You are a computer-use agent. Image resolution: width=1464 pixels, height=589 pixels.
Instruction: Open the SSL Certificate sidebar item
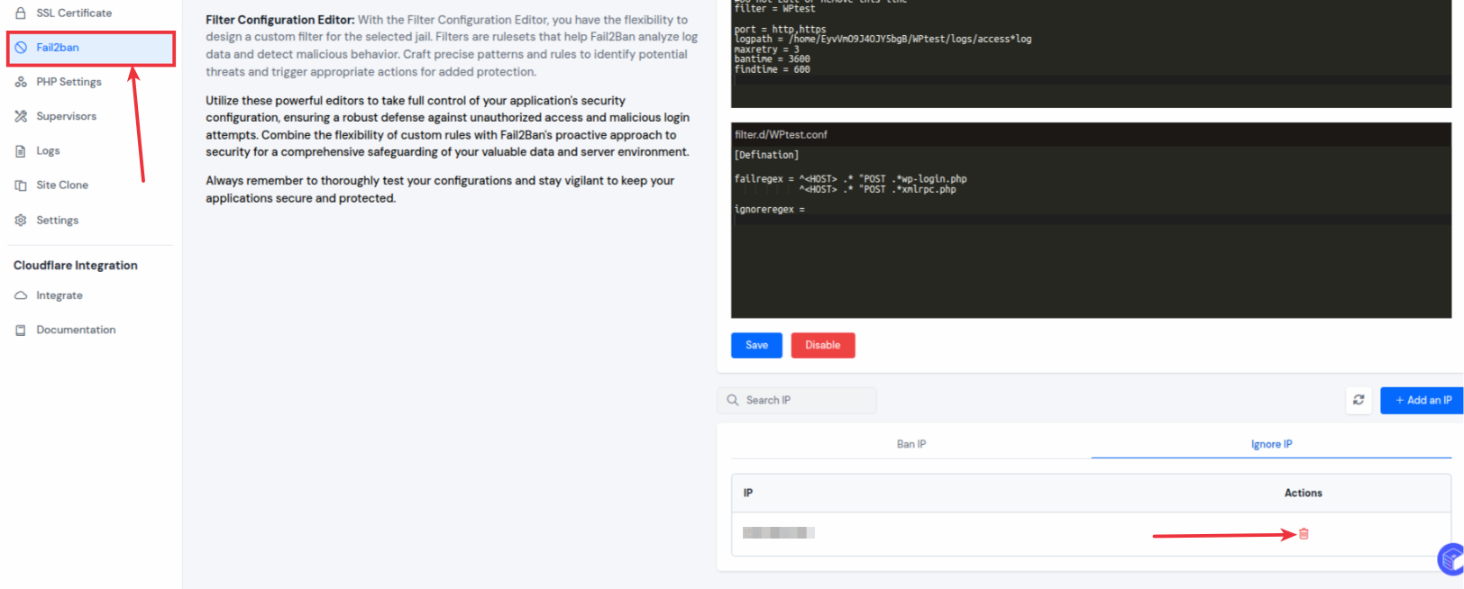(x=74, y=13)
